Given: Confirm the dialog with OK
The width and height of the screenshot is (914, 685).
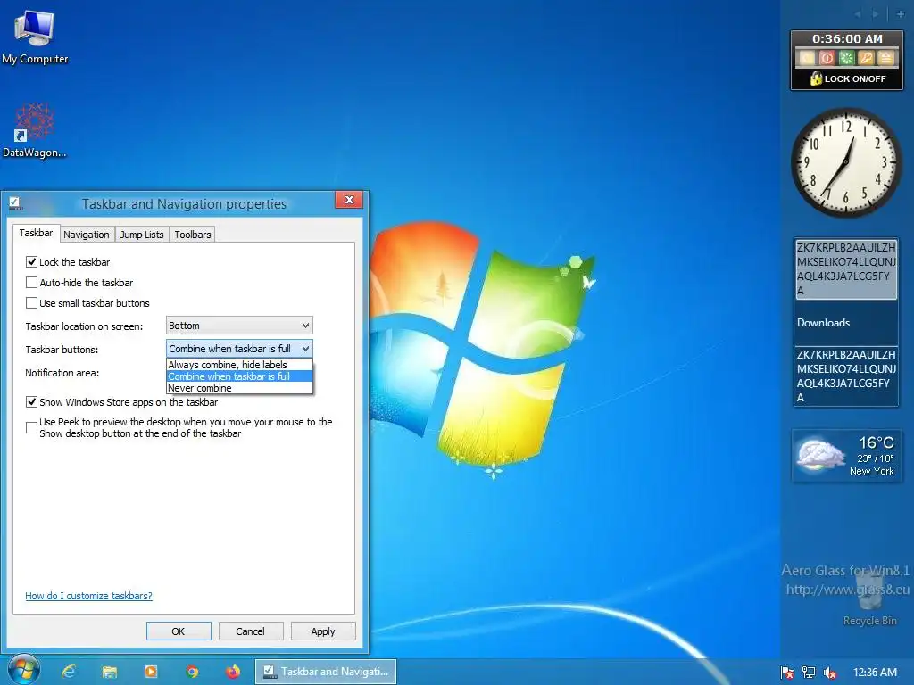Looking at the screenshot, I should point(179,631).
